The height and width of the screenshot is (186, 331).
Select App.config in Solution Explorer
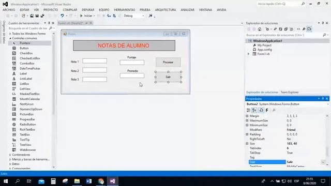point(264,50)
